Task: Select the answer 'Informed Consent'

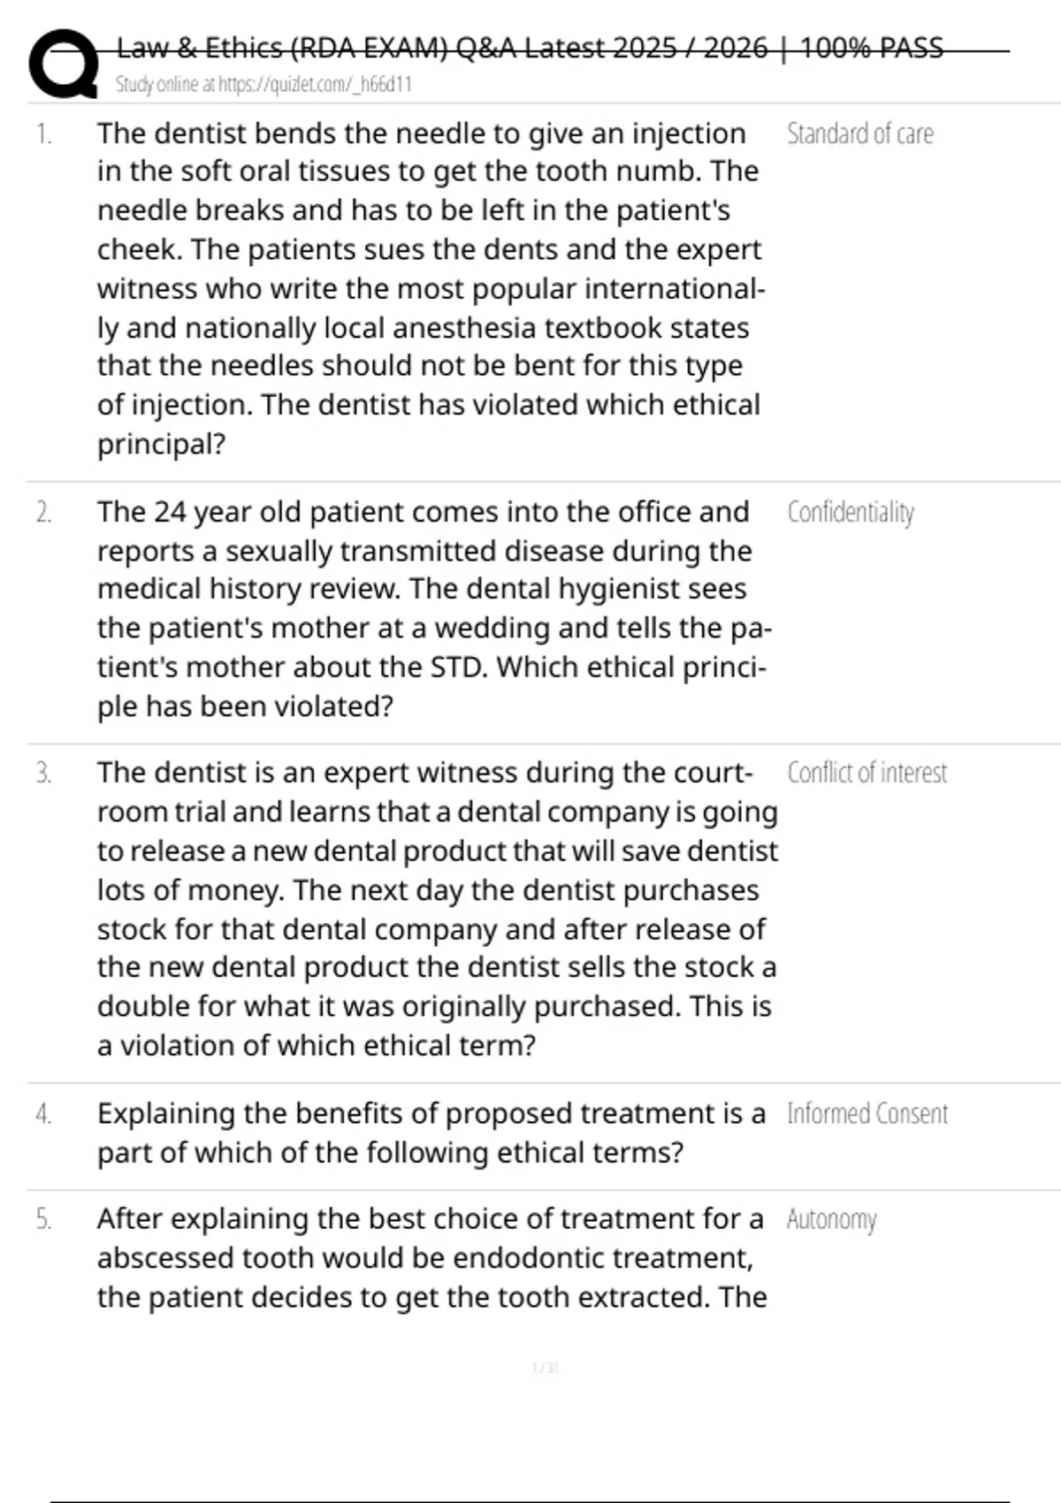Action: click(866, 1114)
